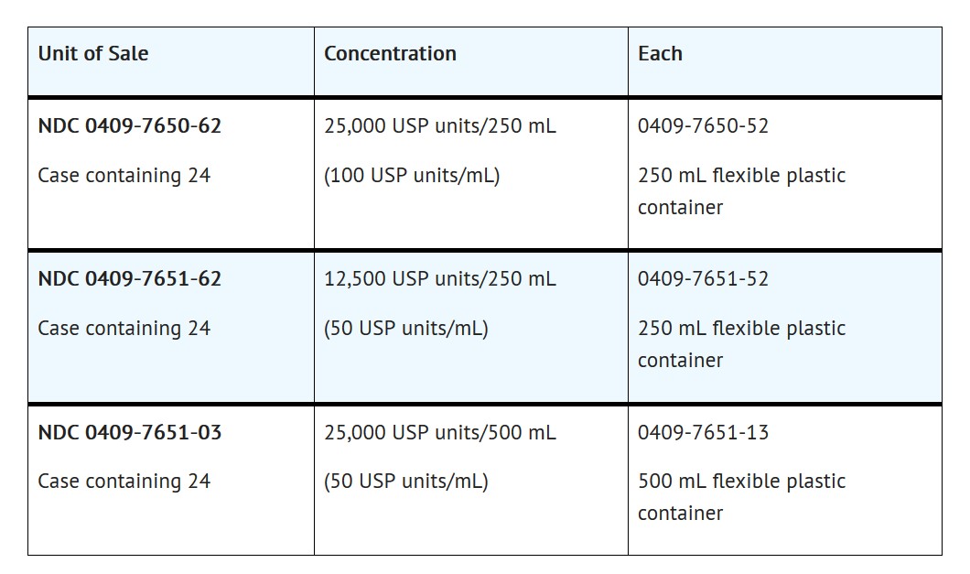Click the "Unit of Sale" column header
Screen dimensions: 970x574
(x=92, y=54)
